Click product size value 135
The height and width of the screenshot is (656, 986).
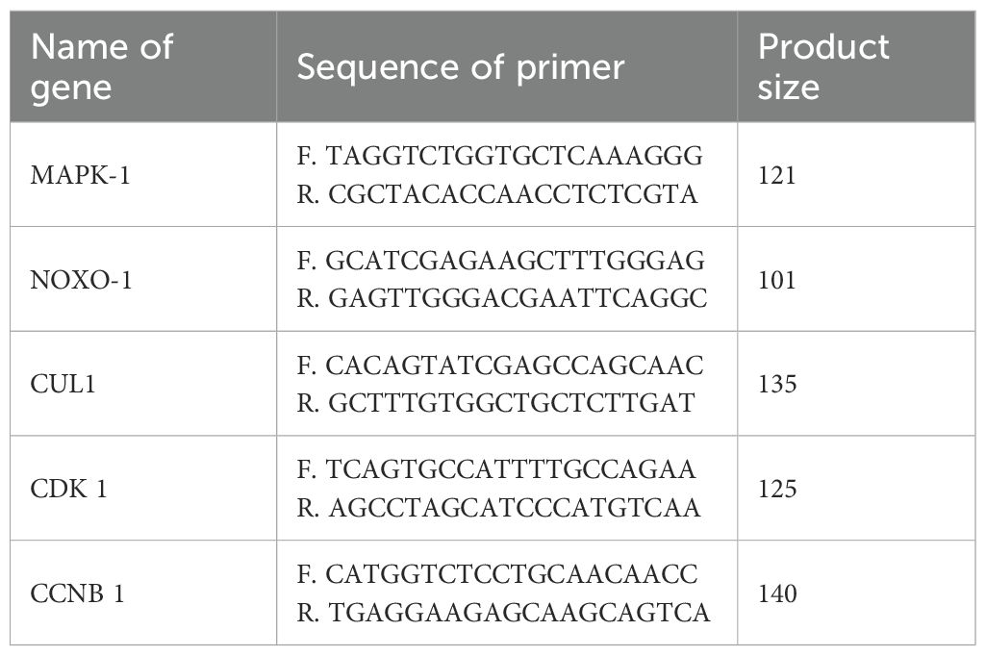[x=777, y=385]
